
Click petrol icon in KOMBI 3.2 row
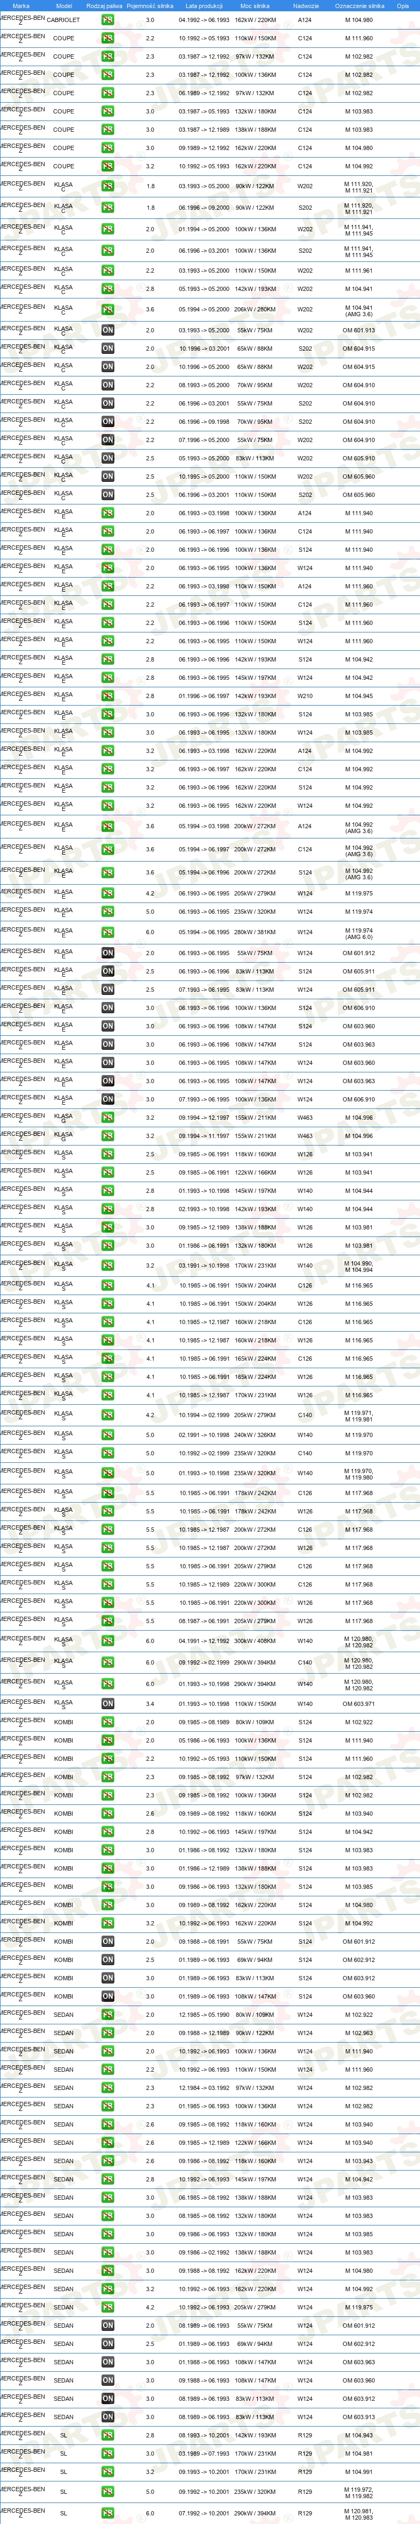tap(108, 1922)
